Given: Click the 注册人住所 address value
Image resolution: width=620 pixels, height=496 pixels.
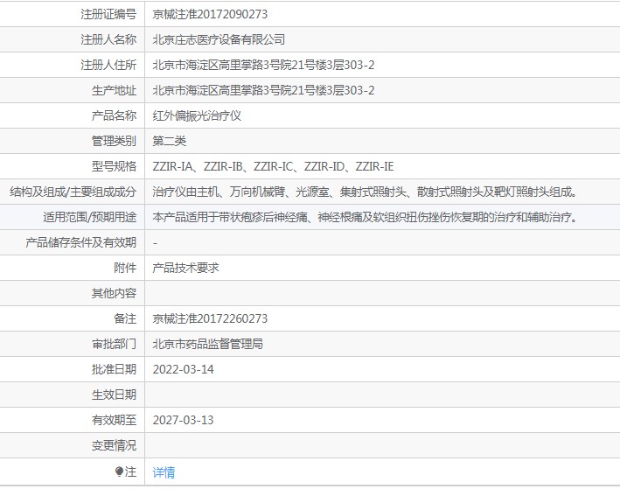Looking at the screenshot, I should click(x=263, y=65).
